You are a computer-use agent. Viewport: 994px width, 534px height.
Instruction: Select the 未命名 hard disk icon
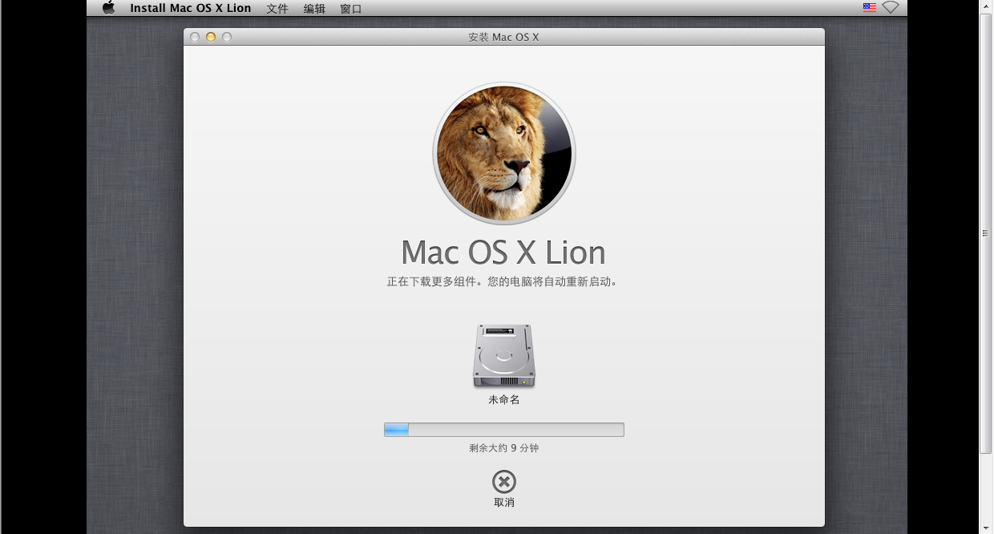(x=504, y=355)
